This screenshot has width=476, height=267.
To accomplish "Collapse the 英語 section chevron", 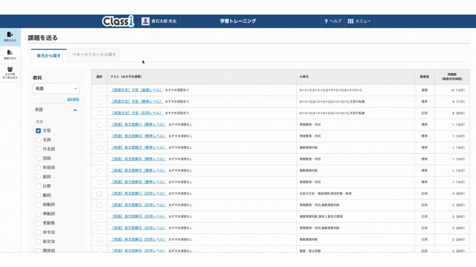I will click(75, 110).
